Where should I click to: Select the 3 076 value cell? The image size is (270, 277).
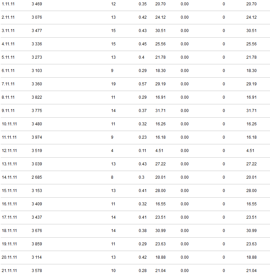[x=37, y=17]
